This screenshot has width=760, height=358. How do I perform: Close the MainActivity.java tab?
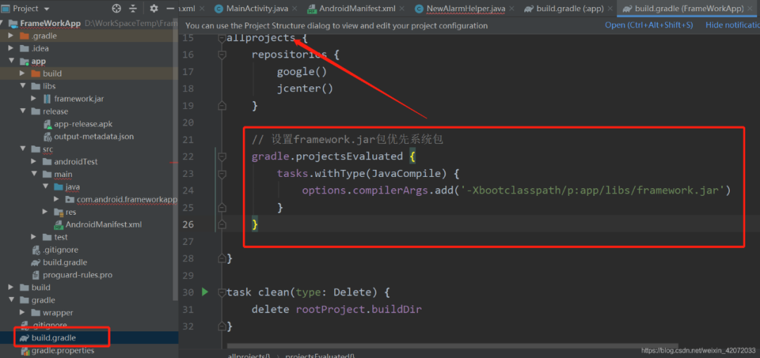[295, 8]
